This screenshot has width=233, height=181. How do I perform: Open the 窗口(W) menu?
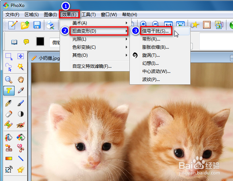pyautogui.click(x=109, y=15)
